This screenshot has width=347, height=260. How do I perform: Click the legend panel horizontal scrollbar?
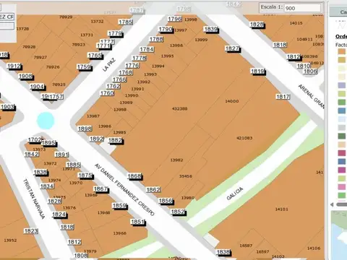pos(341,204)
